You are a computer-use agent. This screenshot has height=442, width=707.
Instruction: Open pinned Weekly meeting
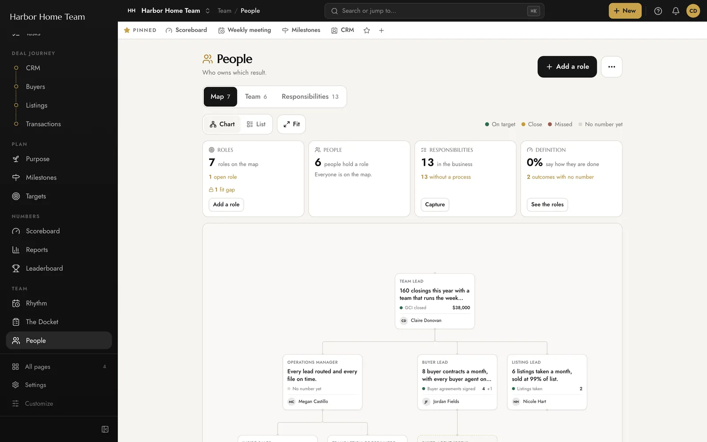tap(244, 30)
